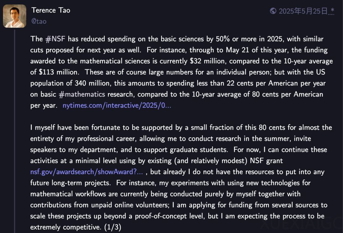Click the "50%" figure in first sentence
This screenshot has width=343, height=233.
click(x=223, y=39)
